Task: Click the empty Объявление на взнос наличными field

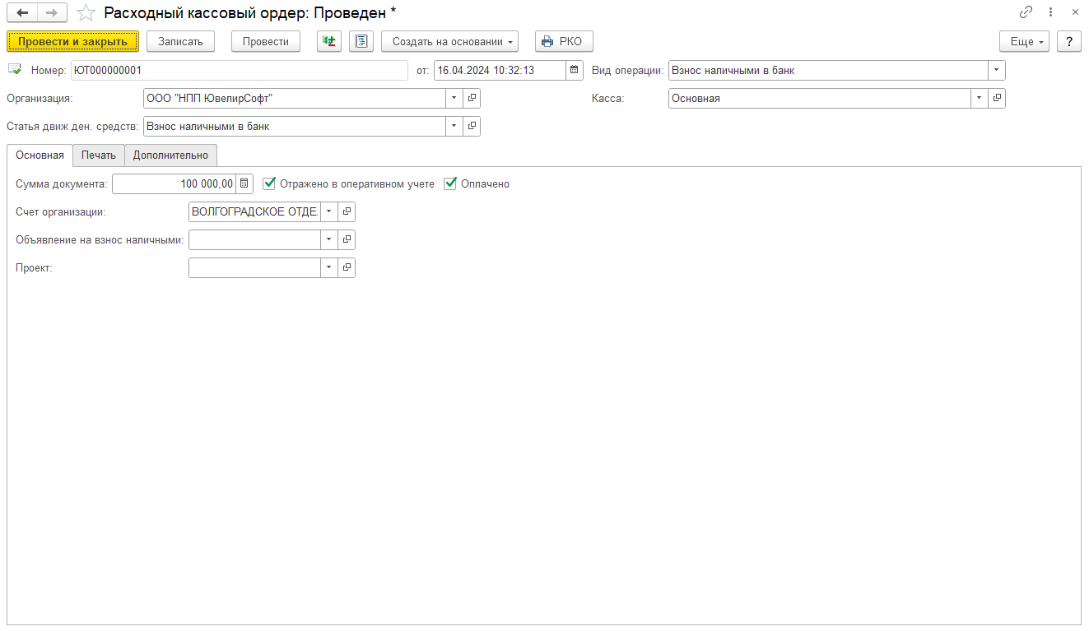Action: click(x=254, y=239)
